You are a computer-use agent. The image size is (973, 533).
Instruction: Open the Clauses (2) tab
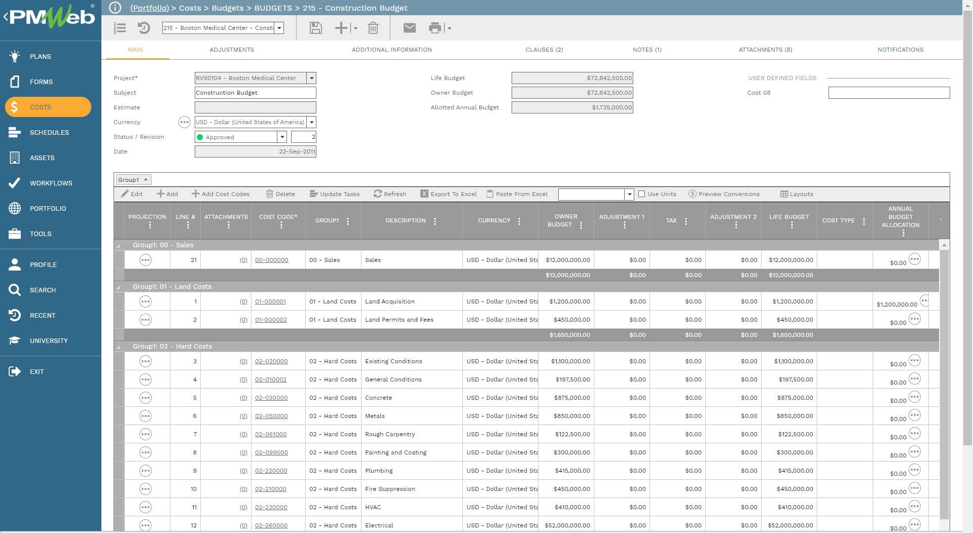(x=544, y=50)
